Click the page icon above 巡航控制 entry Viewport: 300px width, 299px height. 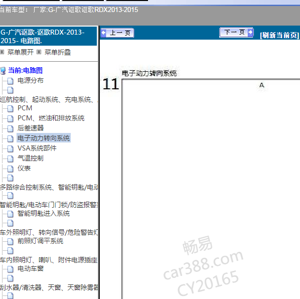click(x=11, y=90)
